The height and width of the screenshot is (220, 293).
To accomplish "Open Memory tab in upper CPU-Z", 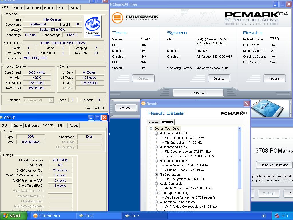I will (50, 8).
